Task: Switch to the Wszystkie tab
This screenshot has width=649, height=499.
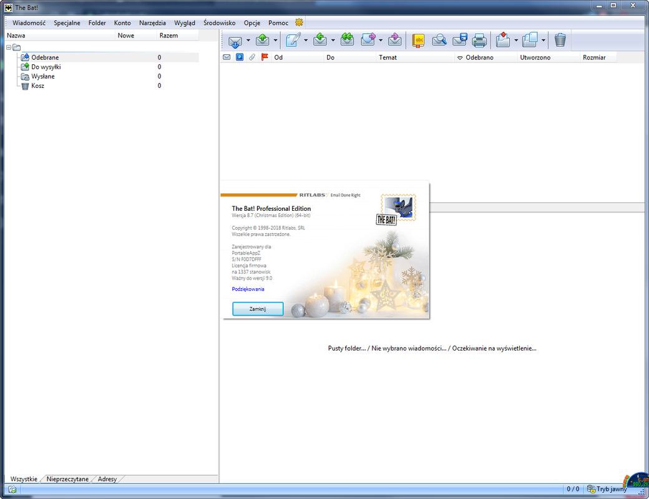Action: click(24, 479)
